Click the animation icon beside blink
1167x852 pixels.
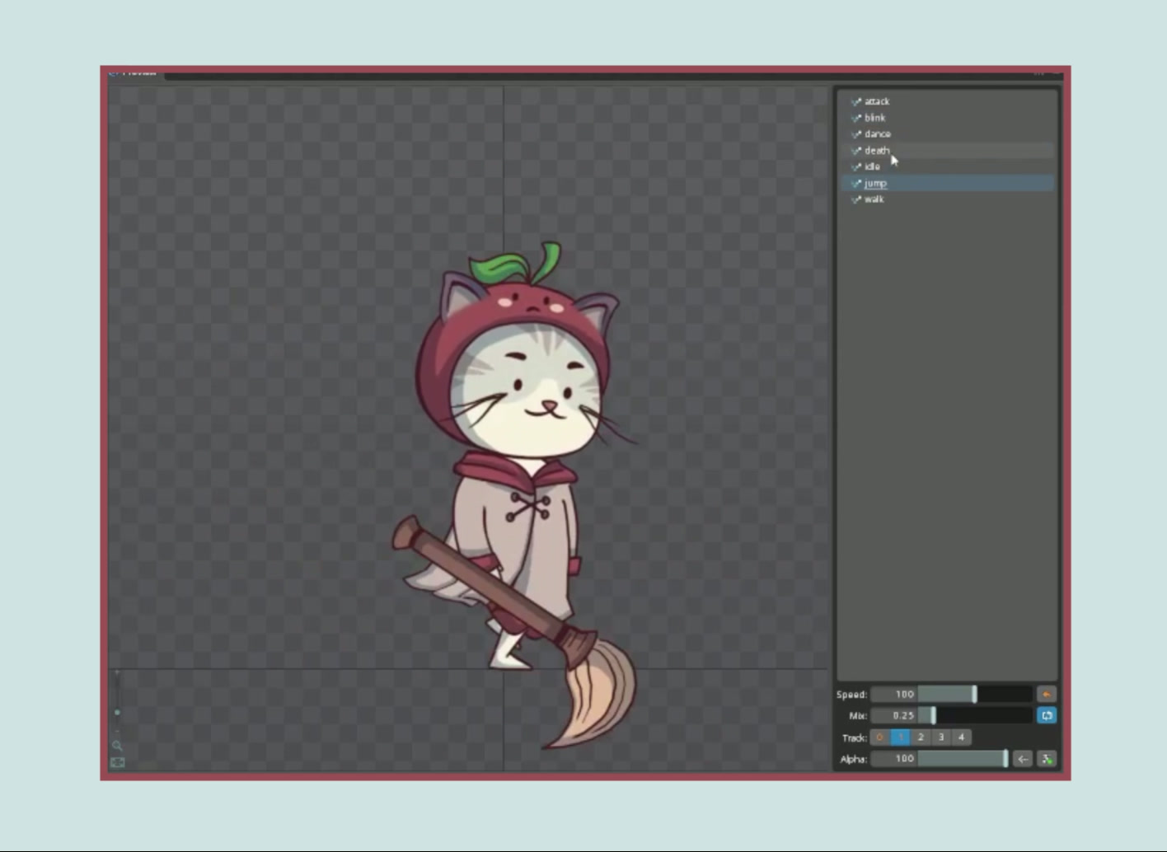(856, 118)
